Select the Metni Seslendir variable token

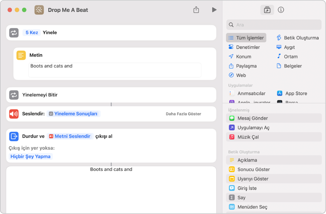click(70, 136)
